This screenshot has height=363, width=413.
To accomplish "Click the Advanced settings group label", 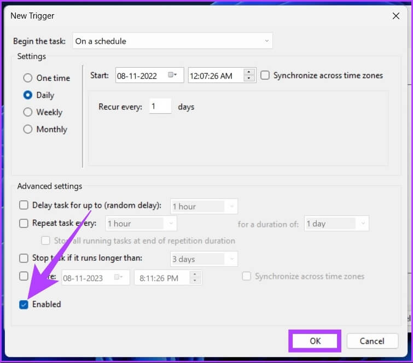I will click(x=50, y=186).
